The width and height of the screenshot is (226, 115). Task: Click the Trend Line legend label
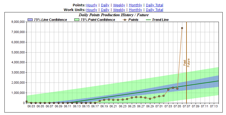coord(160,20)
